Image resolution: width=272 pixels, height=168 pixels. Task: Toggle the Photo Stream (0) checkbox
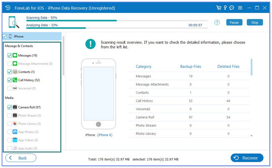10,115
